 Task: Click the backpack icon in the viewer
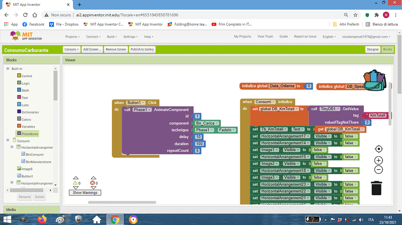[374, 80]
